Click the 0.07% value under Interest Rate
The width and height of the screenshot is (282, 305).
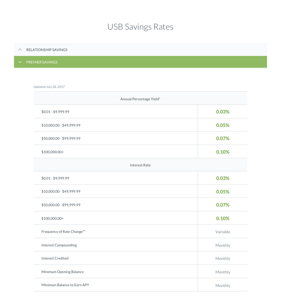tap(222, 205)
